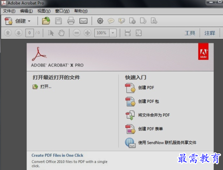Image resolution: width=223 pixels, height=170 pixels.
Task: Click the Acrobat title bar app icon
Action: pos(4,3)
